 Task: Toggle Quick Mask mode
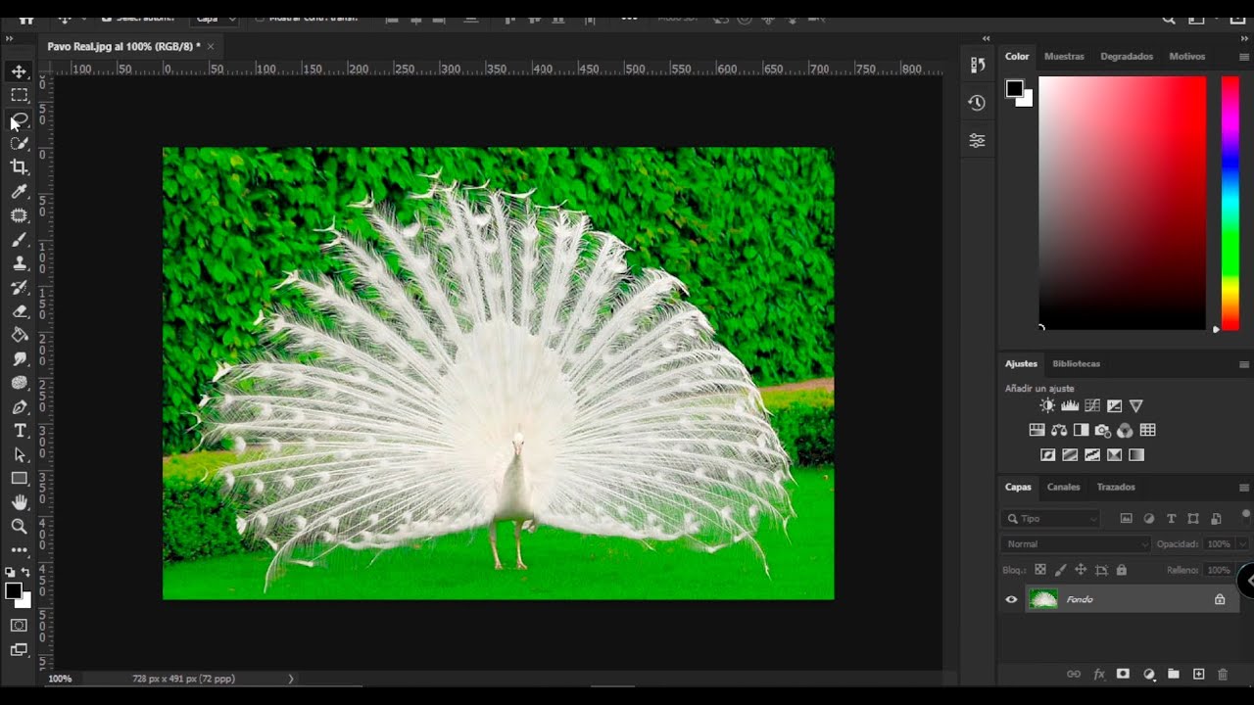click(x=19, y=626)
